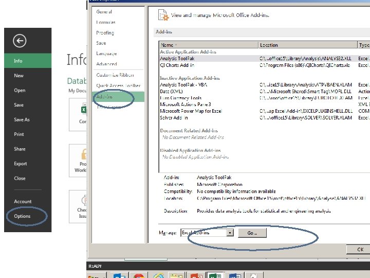Click the Windows Start button
370x278 pixels.
point(97,275)
